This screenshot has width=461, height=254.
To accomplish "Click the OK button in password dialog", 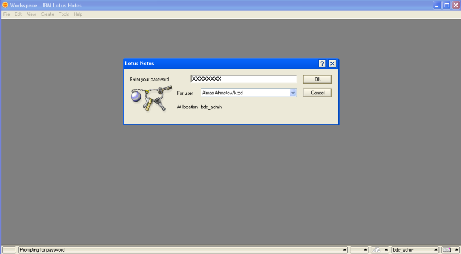I will point(318,79).
